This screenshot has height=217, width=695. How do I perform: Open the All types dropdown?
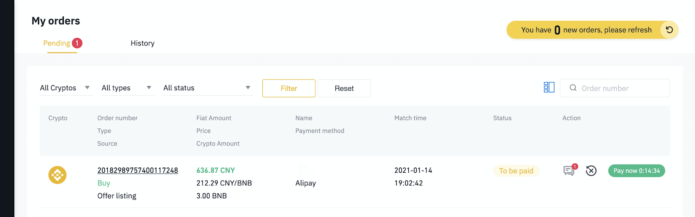(128, 88)
